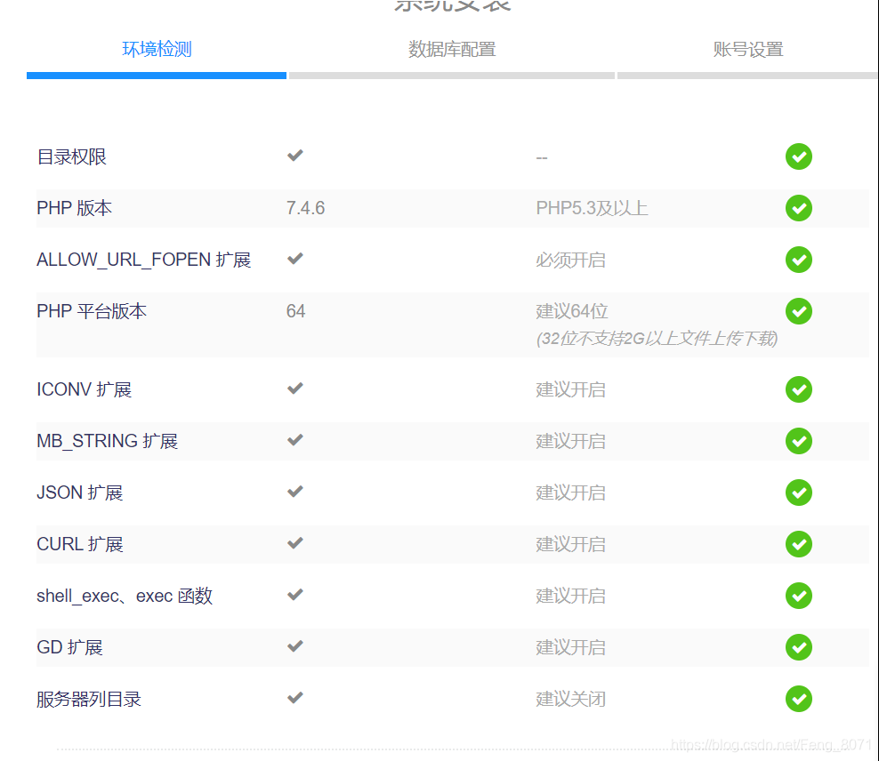Click green check icon for CURL 扩展 row
879x761 pixels.
pyautogui.click(x=799, y=544)
